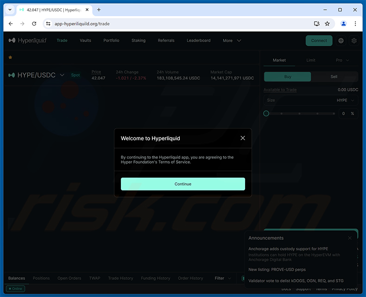Open tab search dropdown arrow

pyautogui.click(x=10, y=10)
